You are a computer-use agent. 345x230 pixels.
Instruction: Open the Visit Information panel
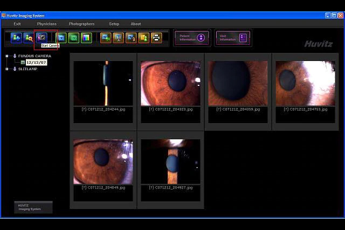click(x=233, y=38)
